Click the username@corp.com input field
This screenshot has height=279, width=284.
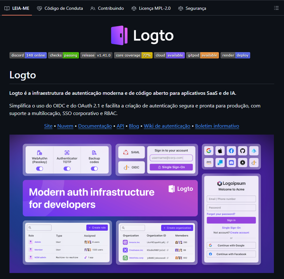coord(171,158)
